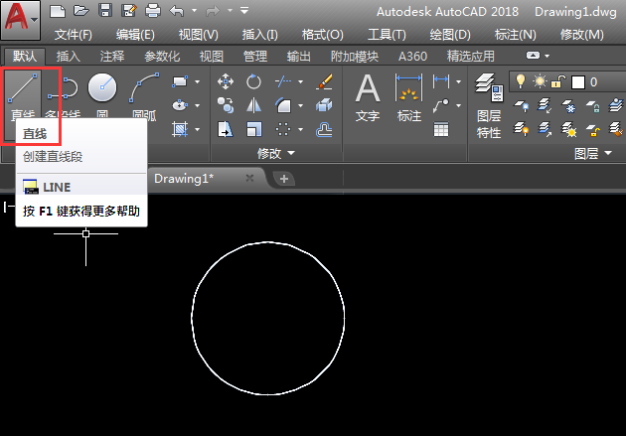Viewport: 626px width, 436px height.
Task: Select the Stretch tool
Action: coord(226,129)
